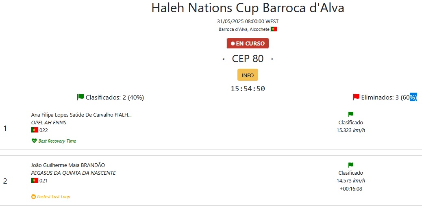Go to previous category with left chevron
Screen dimensions: 422x206
224,59
